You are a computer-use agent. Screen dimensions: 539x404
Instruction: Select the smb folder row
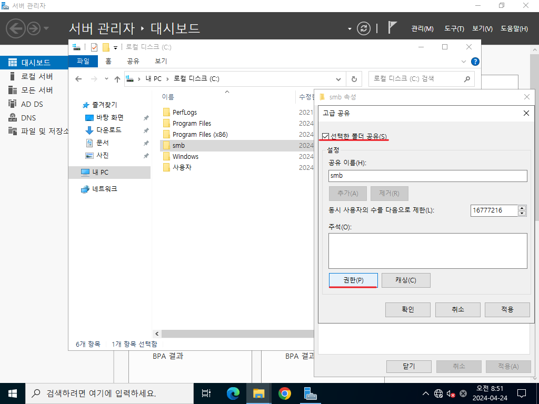(x=237, y=146)
